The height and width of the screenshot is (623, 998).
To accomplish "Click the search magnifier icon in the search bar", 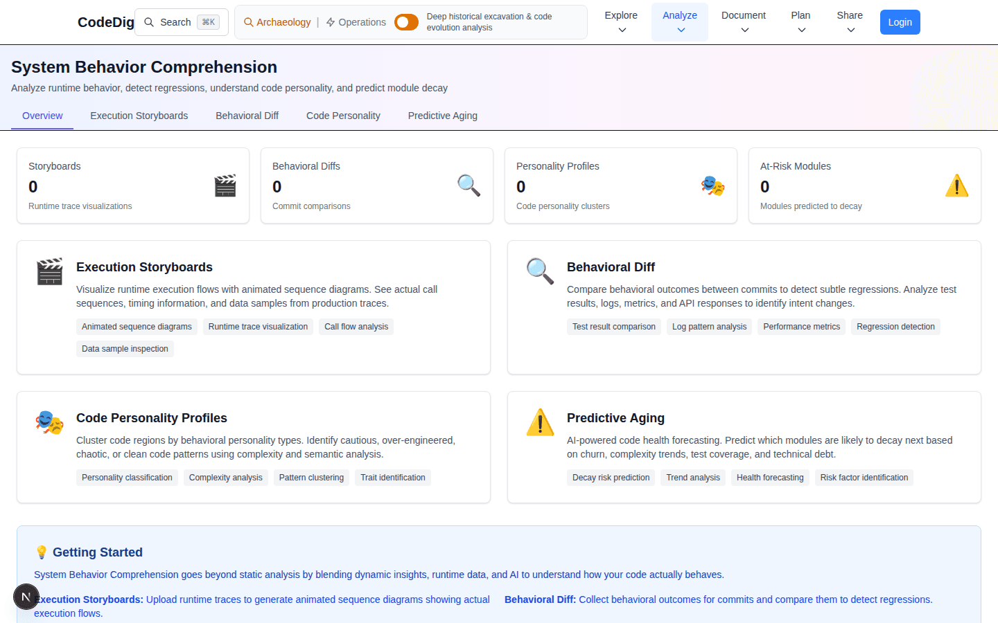I will (149, 21).
